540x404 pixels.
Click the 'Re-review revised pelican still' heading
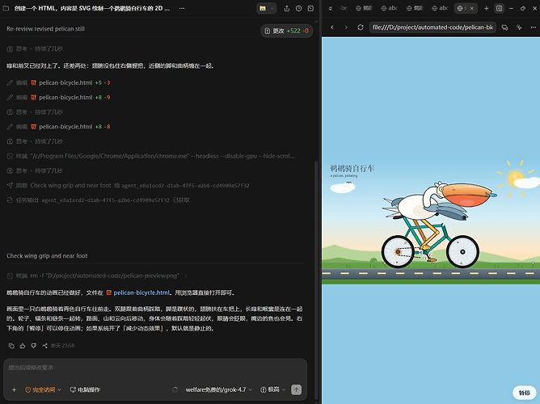coord(45,29)
